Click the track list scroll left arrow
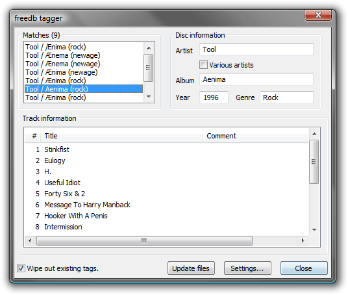The height and width of the screenshot is (295, 348). click(x=30, y=240)
